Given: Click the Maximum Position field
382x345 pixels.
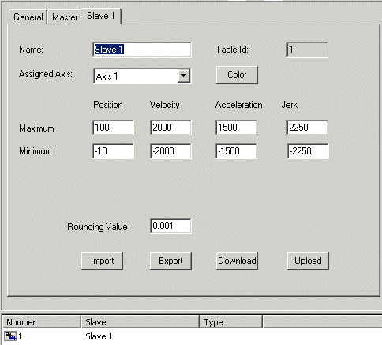Looking at the screenshot, I should [x=113, y=128].
